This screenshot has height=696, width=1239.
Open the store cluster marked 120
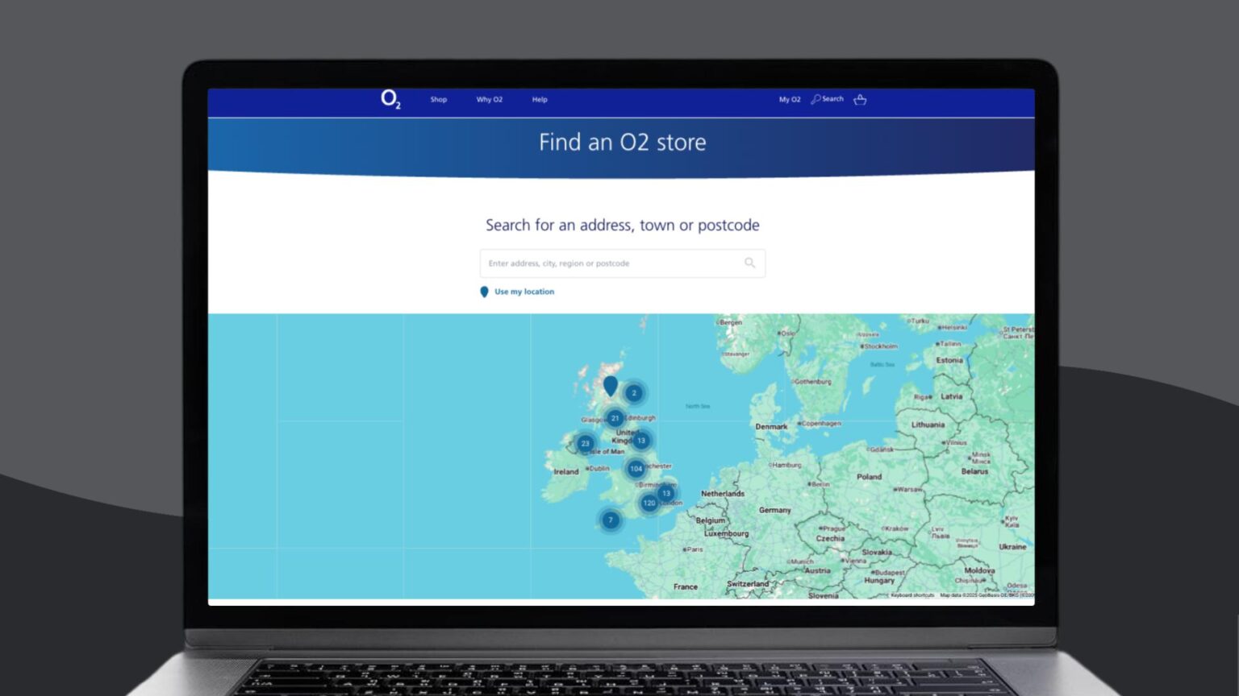(x=649, y=503)
